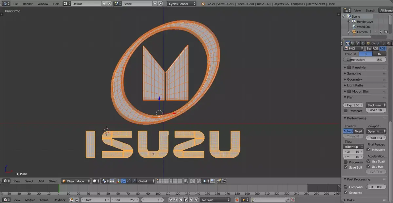393x203 pixels.
Task: Toggle lock camera and layers icon
Action: click(x=186, y=181)
